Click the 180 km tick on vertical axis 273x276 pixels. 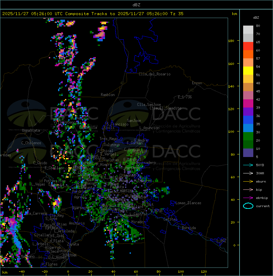click(x=231, y=41)
